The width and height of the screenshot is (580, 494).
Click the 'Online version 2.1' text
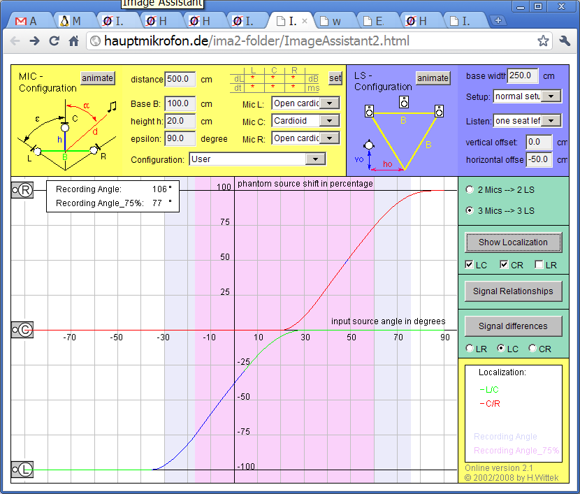(499, 467)
